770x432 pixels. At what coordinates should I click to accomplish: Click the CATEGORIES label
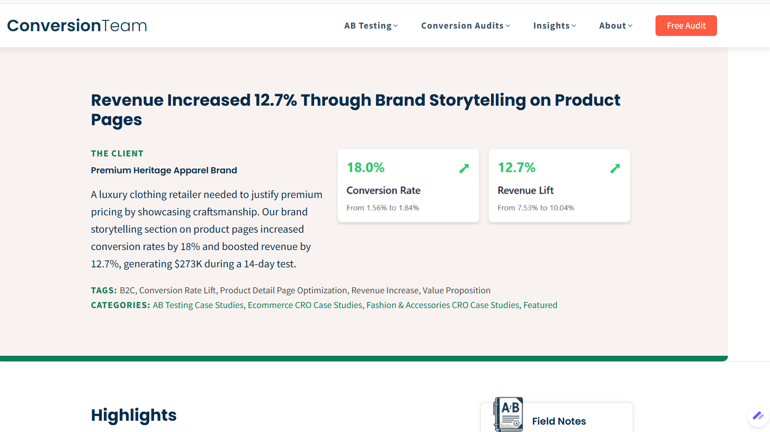tap(120, 305)
